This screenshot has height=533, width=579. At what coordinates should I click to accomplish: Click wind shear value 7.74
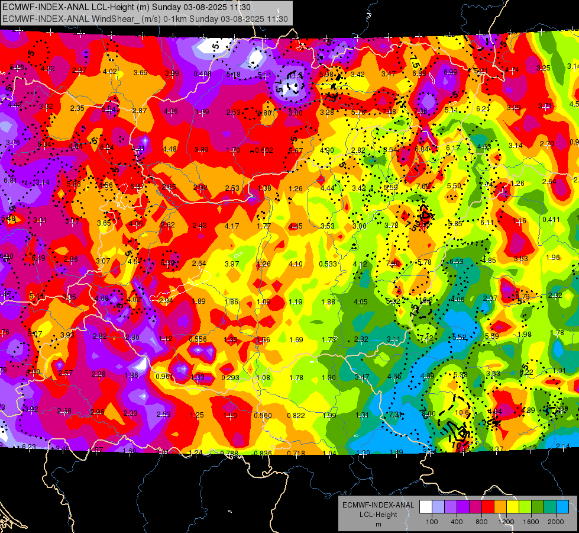click(x=486, y=184)
